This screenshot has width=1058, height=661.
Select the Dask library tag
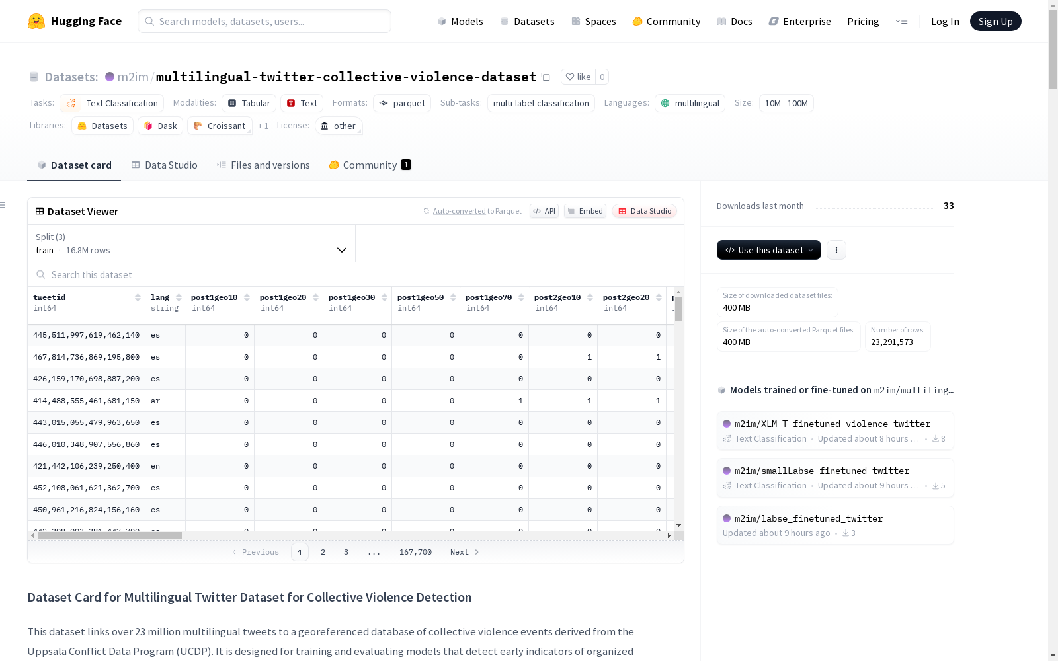click(x=161, y=126)
